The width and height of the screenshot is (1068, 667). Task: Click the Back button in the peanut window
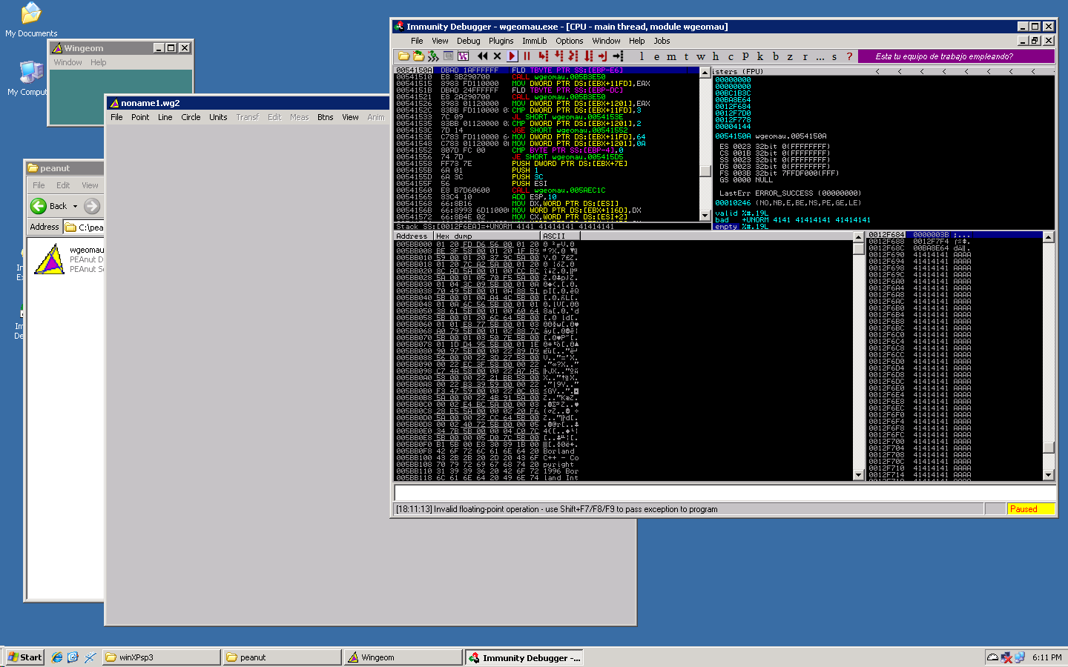[49, 206]
